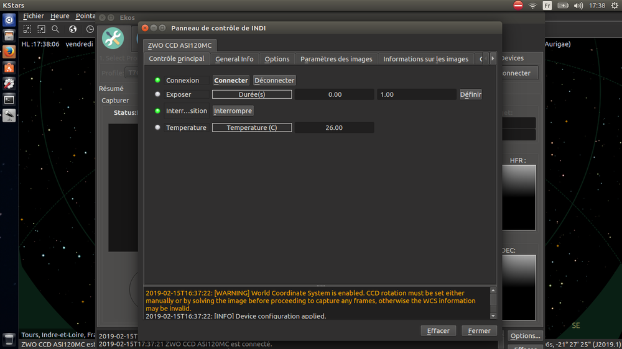Screen dimensions: 622x349
Task: Click the Durée(s) label box
Action: point(252,94)
